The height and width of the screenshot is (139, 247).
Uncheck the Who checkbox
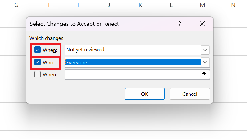click(x=37, y=62)
